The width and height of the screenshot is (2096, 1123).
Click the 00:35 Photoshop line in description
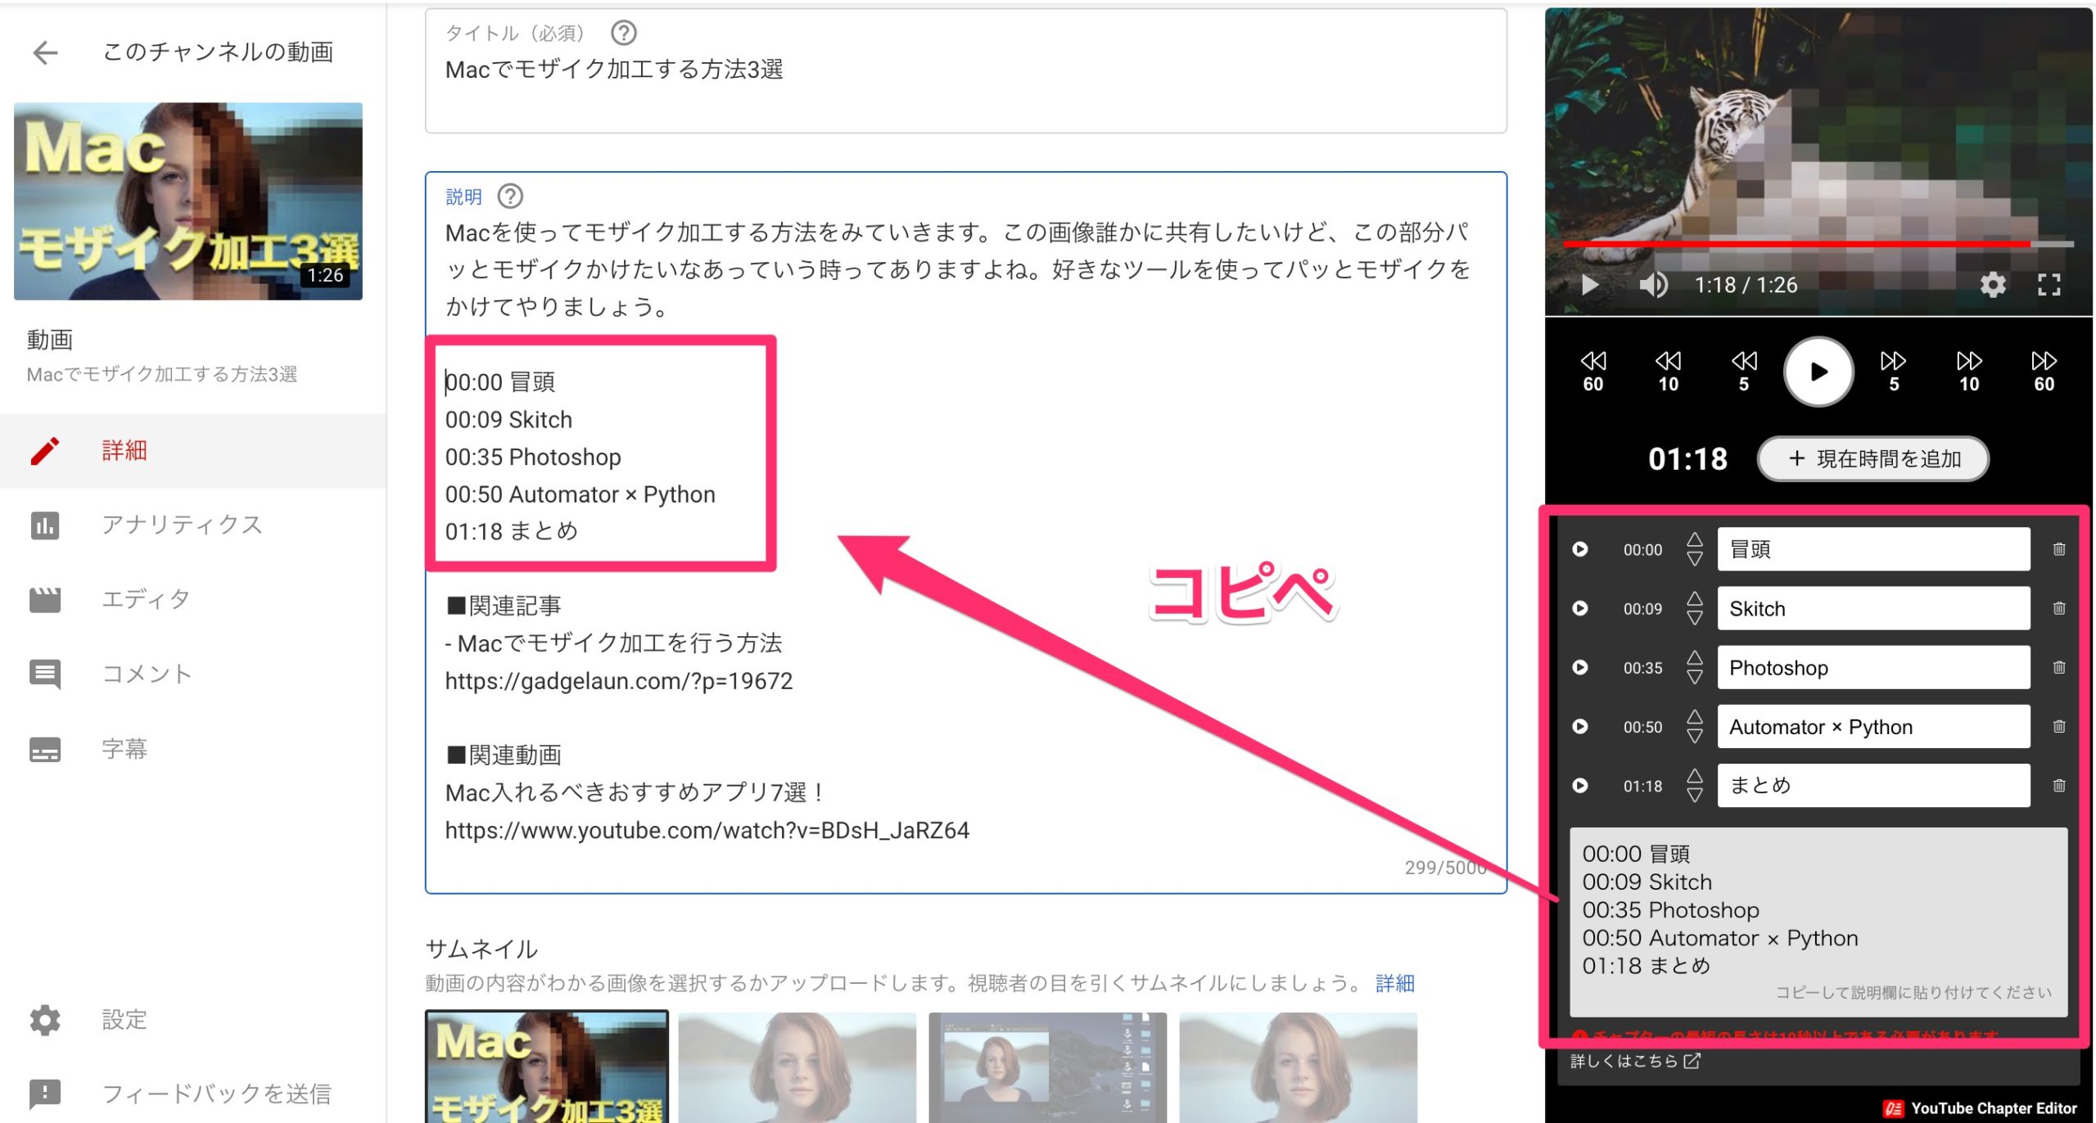[x=533, y=457]
